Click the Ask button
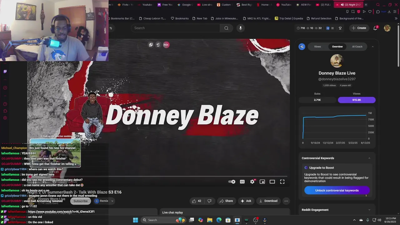Viewport: 400px width, 225px height. click(246, 201)
